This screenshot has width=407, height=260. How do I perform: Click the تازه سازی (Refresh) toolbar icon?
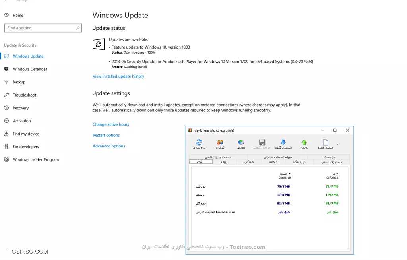pos(199,142)
